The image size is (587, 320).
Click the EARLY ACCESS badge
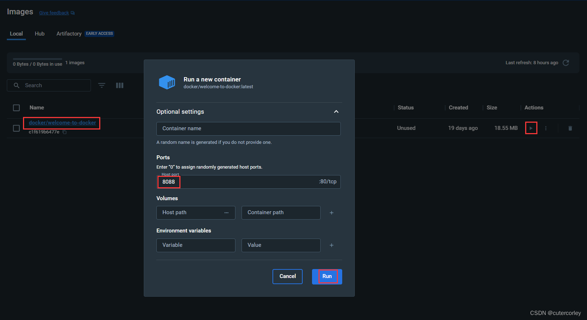(x=100, y=34)
